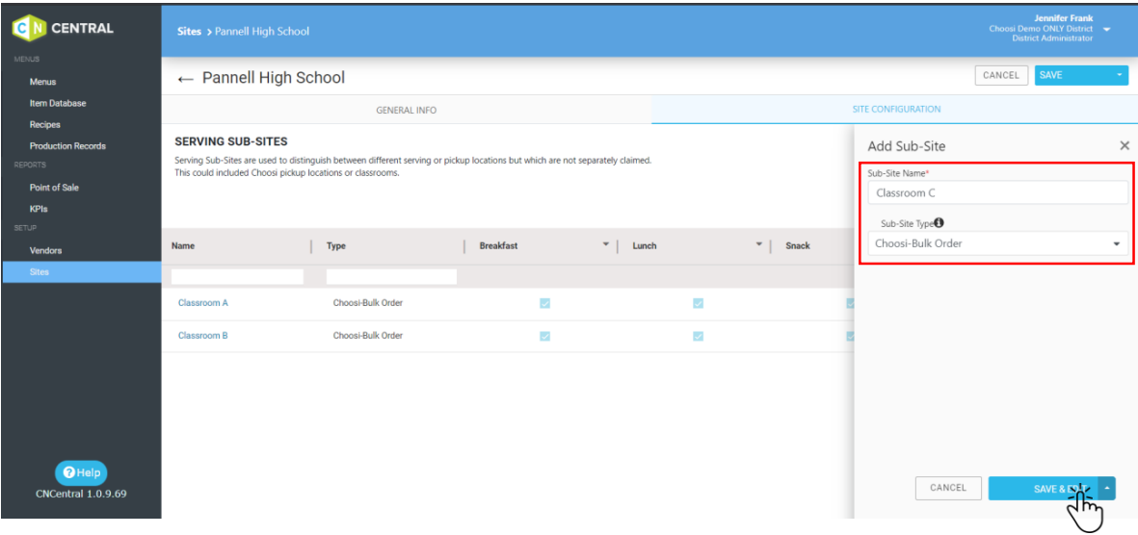Open the Lunch column filter arrow

[x=759, y=245]
